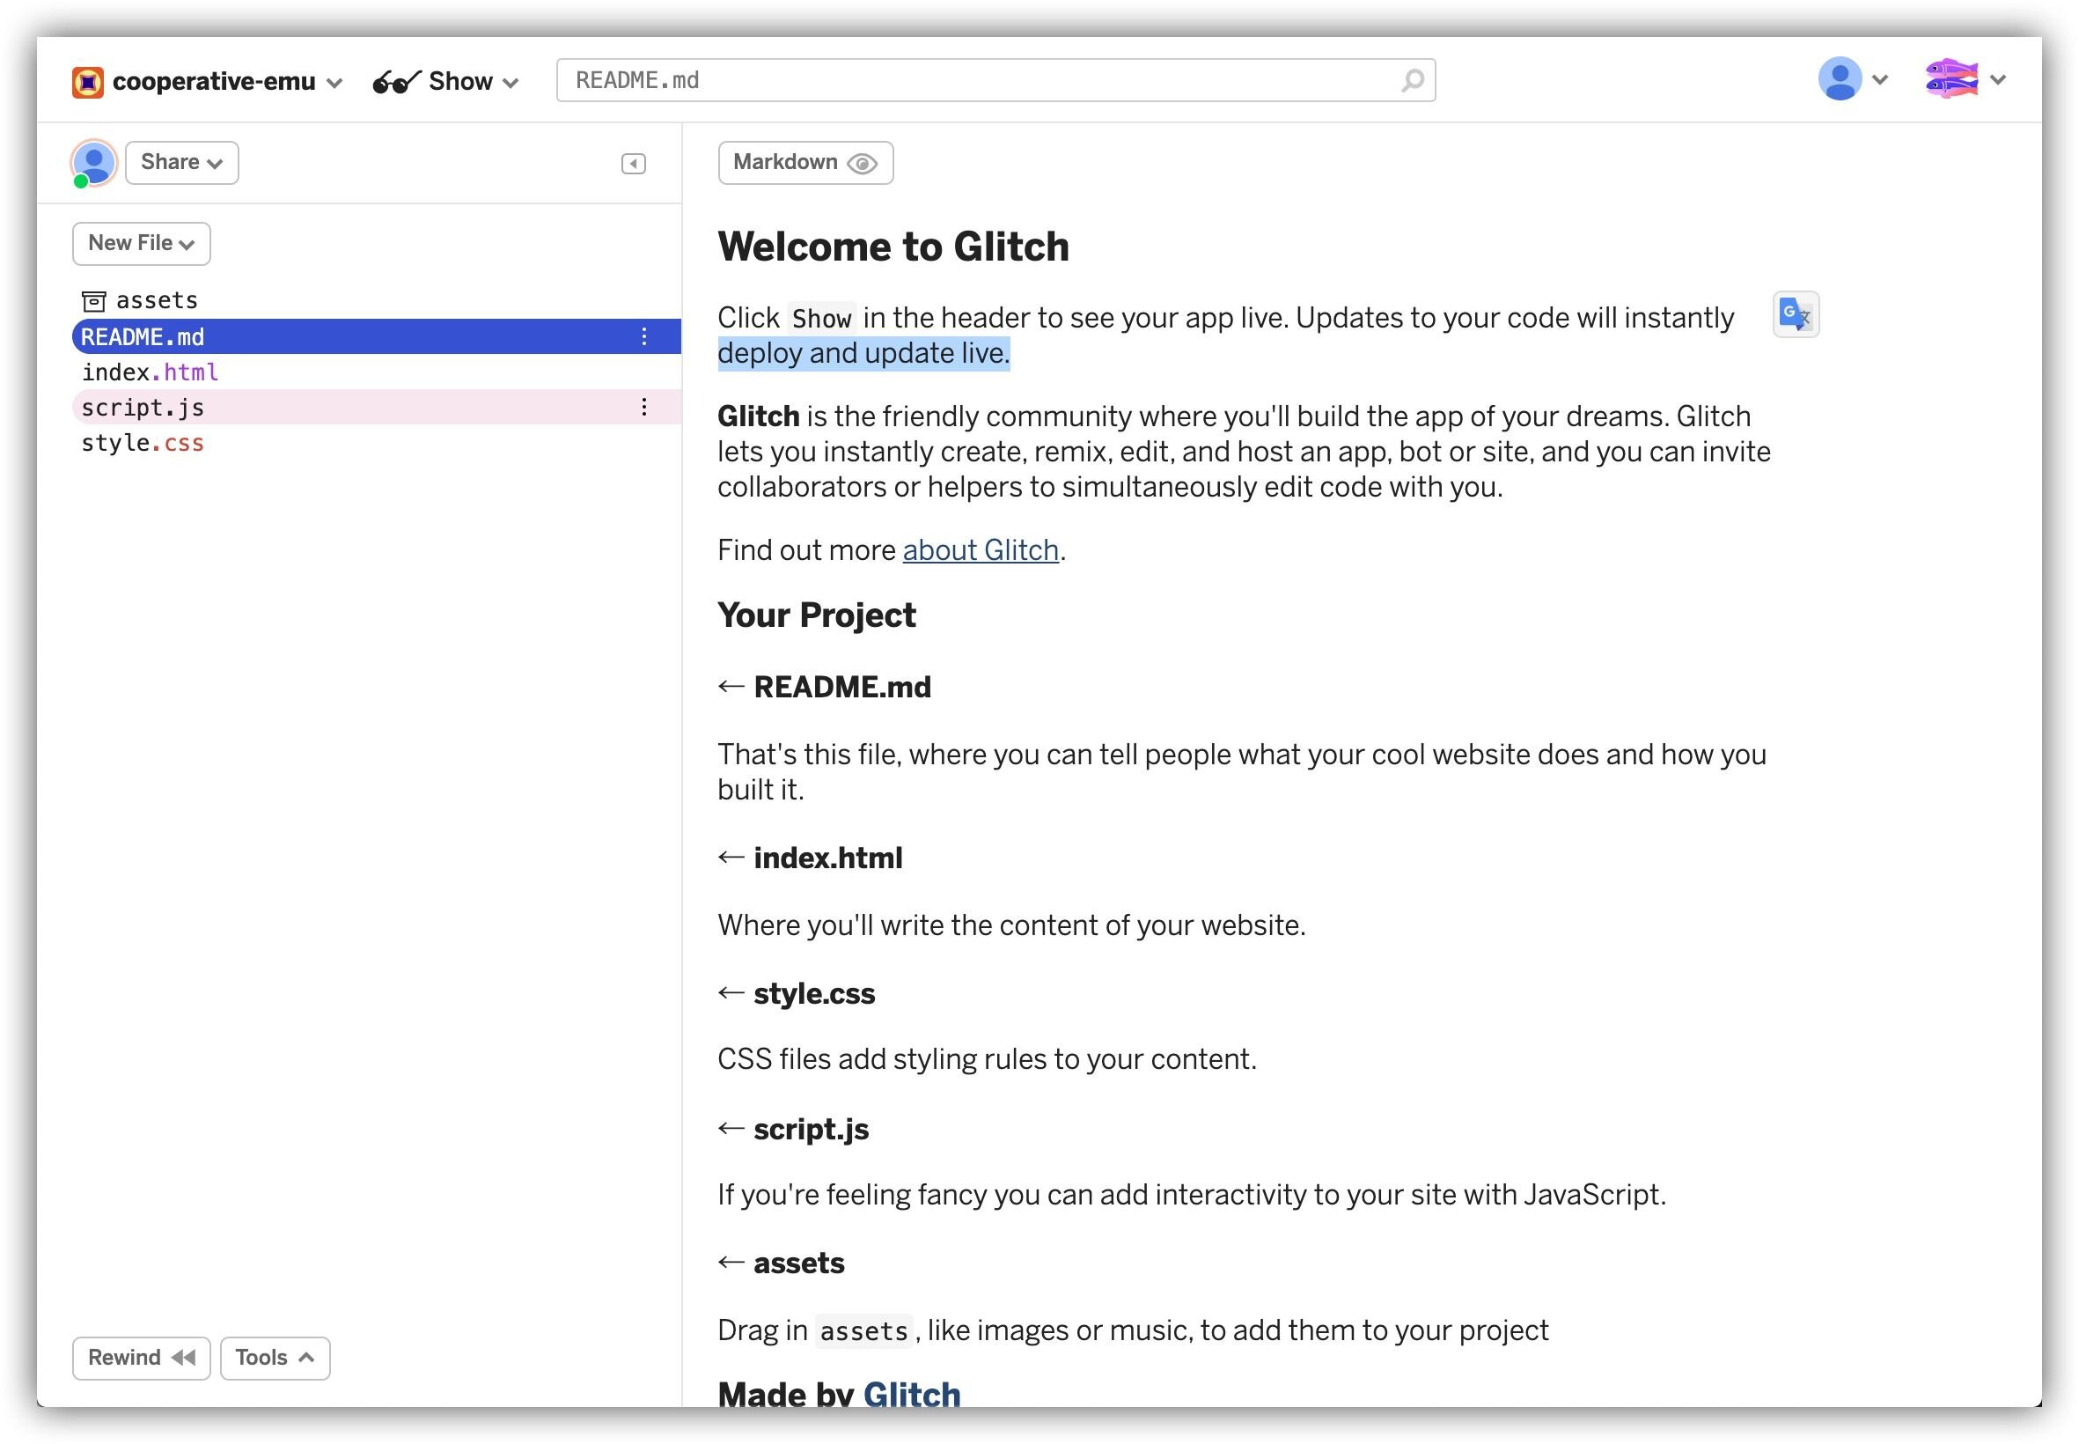Click the assets box icon
Image resolution: width=2079 pixels, height=1444 pixels.
pos(94,301)
